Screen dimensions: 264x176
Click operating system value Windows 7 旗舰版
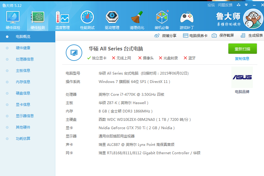pyautogui.click(x=134, y=82)
